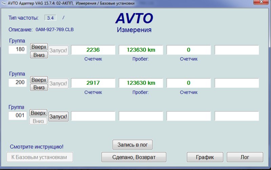Open the График view
The image size is (271, 170).
[205, 157]
